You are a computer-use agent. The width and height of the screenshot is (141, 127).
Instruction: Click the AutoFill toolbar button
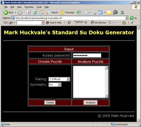point(114,23)
